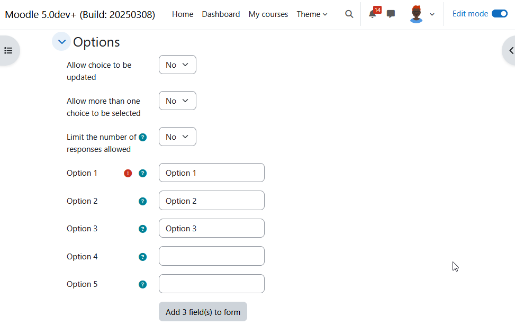Viewport: 515px width, 325px height.
Task: Open the Theme menu
Action: pos(312,14)
